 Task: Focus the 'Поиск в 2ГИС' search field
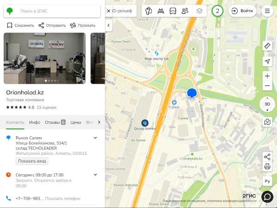click(52, 11)
